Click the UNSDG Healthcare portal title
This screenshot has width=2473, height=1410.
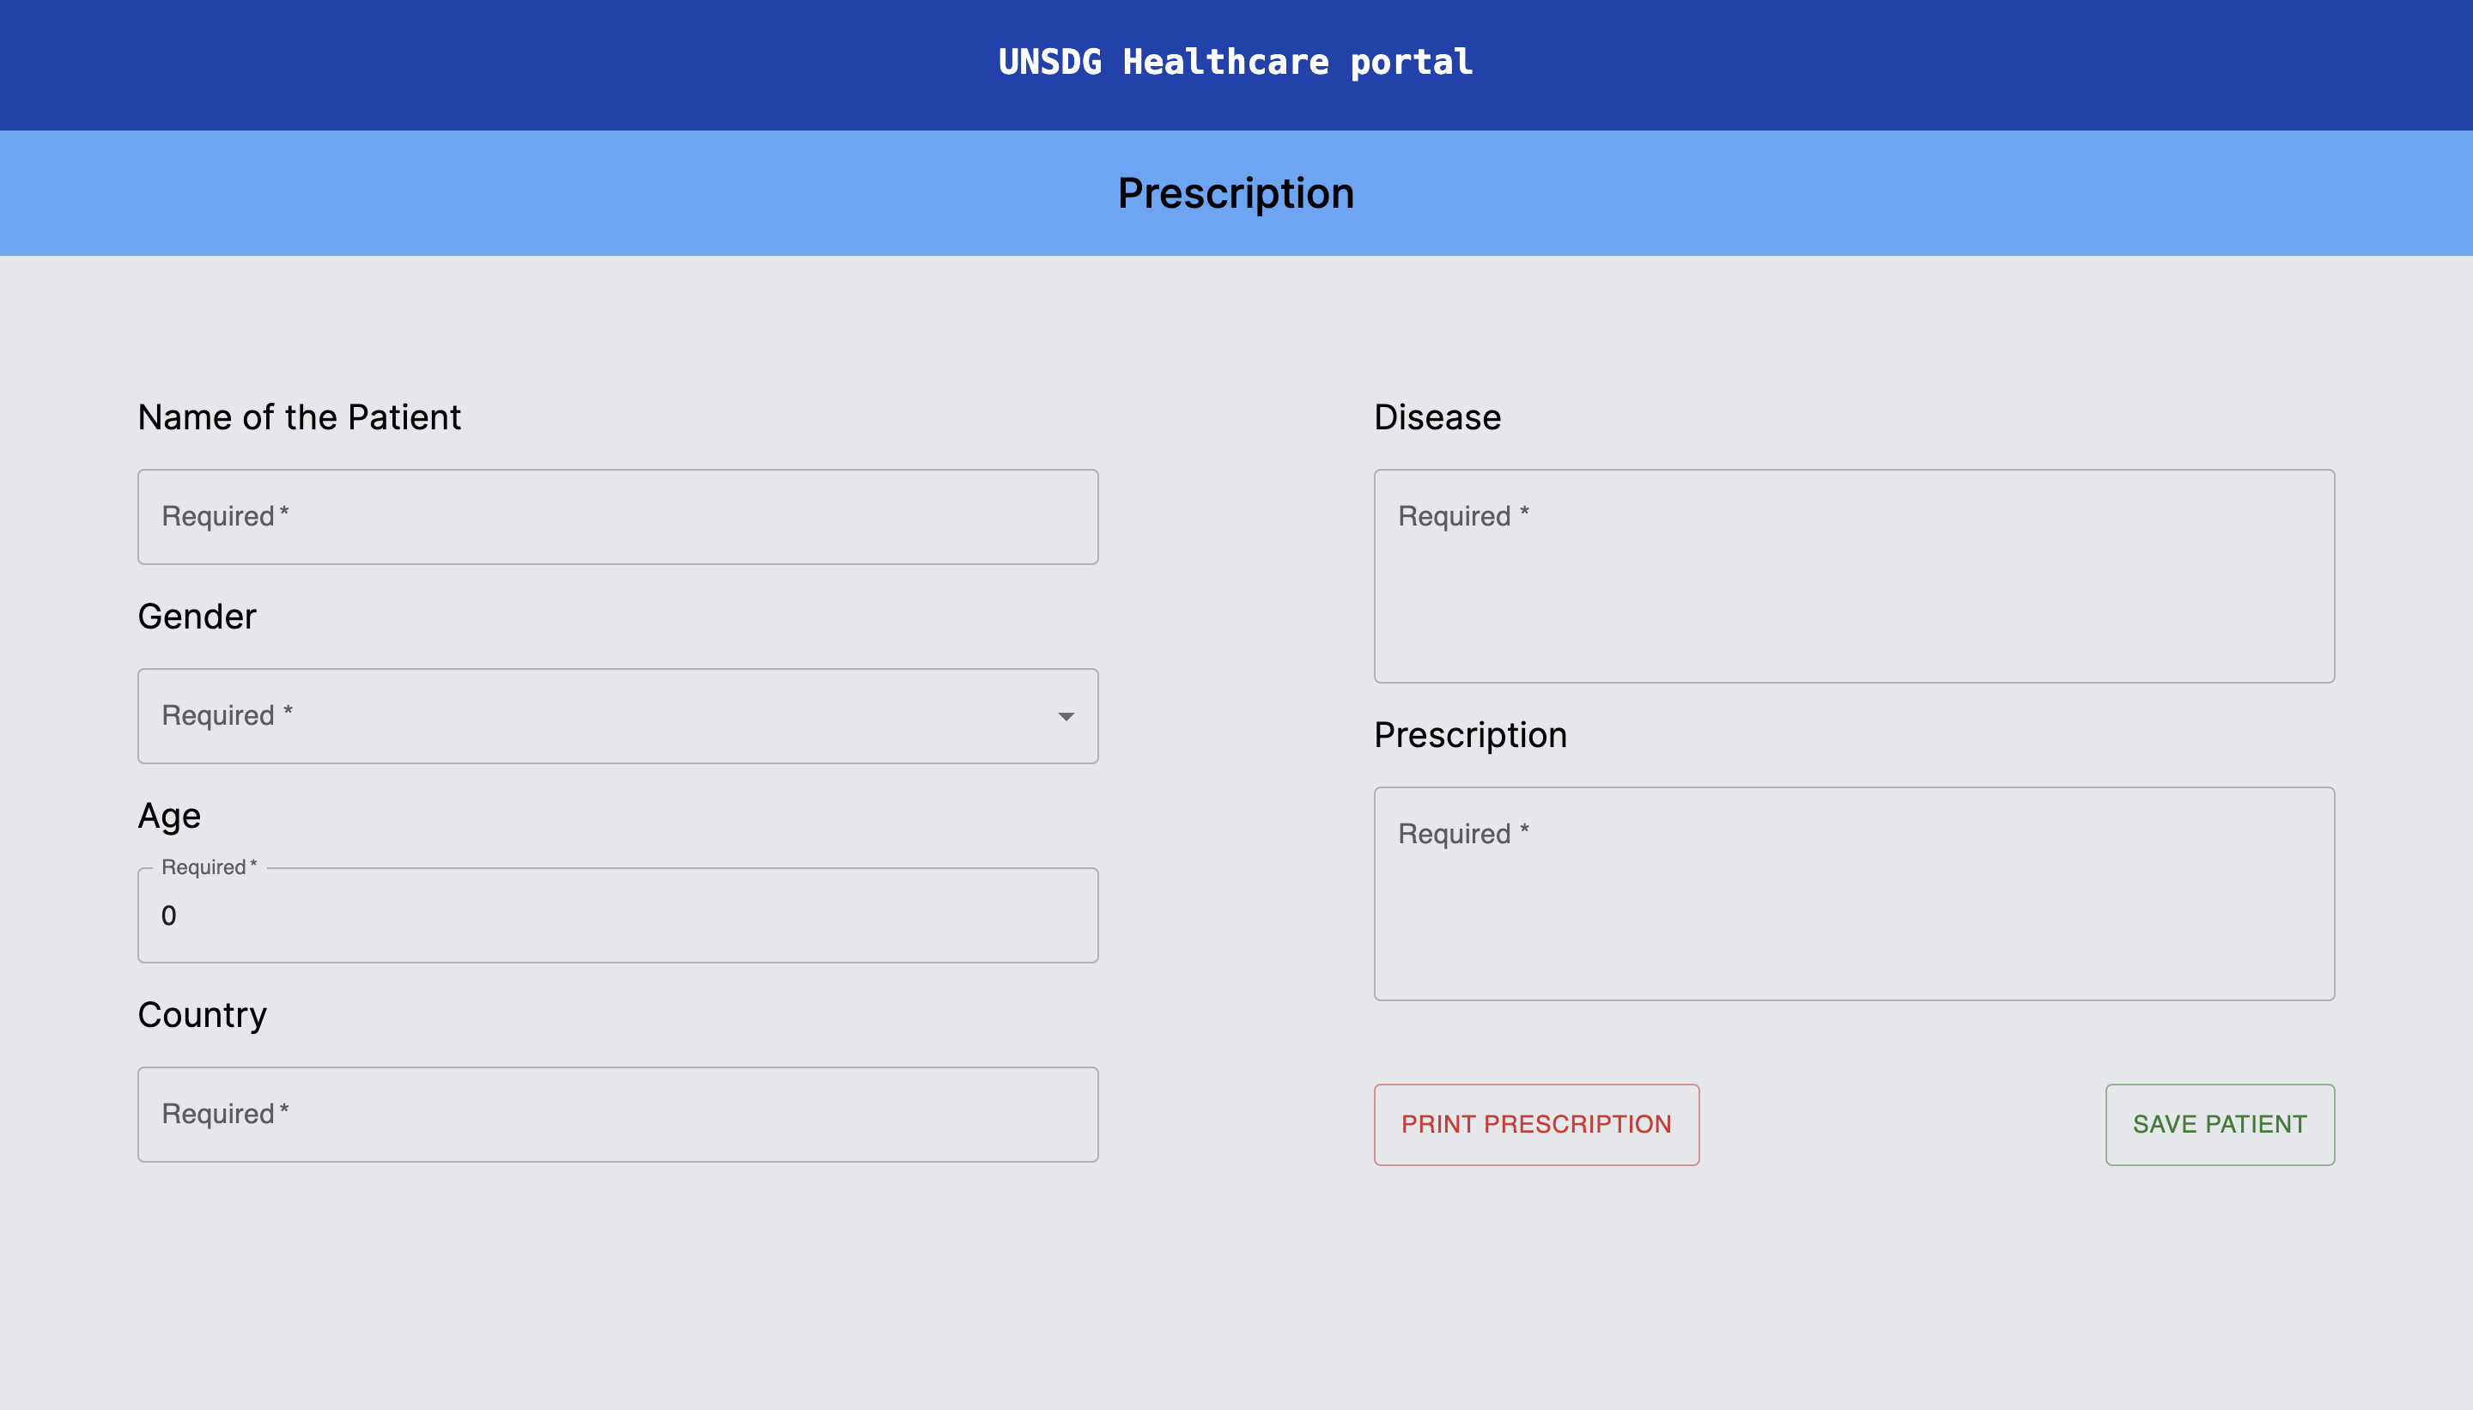click(x=1236, y=62)
